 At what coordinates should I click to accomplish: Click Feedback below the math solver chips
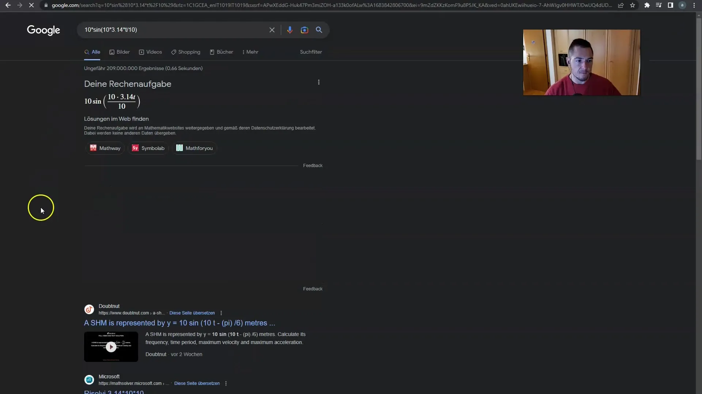point(313,166)
